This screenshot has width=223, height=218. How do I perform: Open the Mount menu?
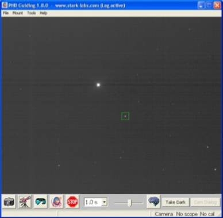pyautogui.click(x=18, y=13)
